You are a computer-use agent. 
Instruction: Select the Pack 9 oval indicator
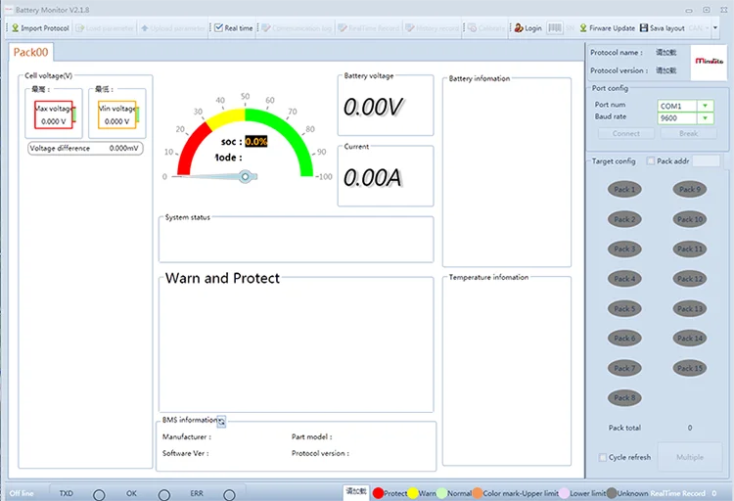690,190
